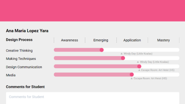185x104 pixels.
Task: Select the Application level column header
Action: click(x=132, y=40)
